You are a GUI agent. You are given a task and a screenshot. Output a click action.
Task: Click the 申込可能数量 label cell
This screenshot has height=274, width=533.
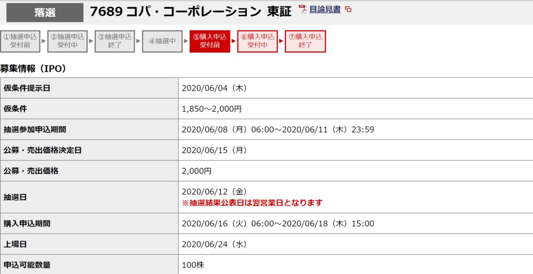(x=89, y=265)
